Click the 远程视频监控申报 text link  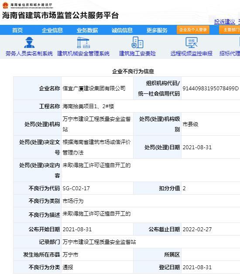(x=192, y=54)
